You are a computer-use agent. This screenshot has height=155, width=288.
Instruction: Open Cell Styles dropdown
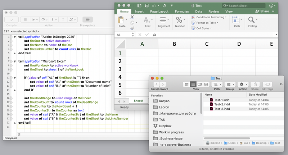point(202,28)
